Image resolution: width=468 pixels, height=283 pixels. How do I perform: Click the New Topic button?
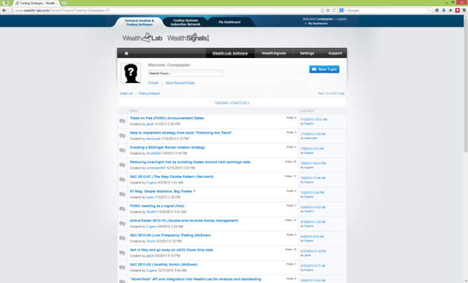tap(324, 69)
